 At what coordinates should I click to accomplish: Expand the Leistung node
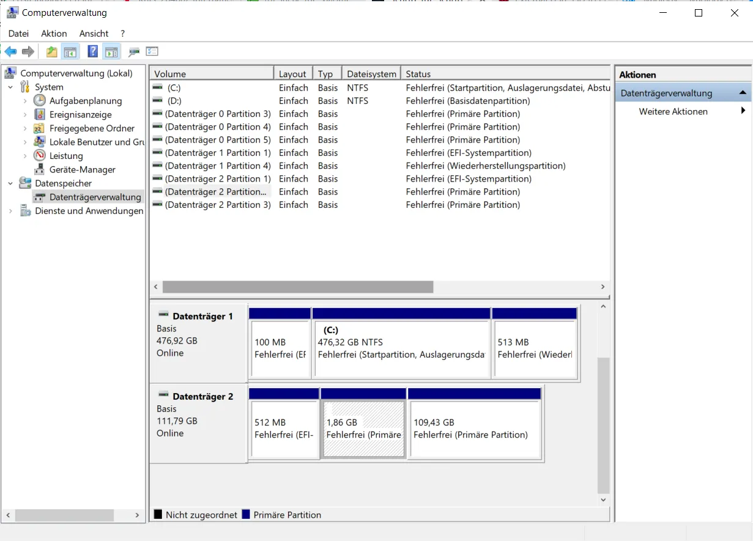[x=25, y=156]
